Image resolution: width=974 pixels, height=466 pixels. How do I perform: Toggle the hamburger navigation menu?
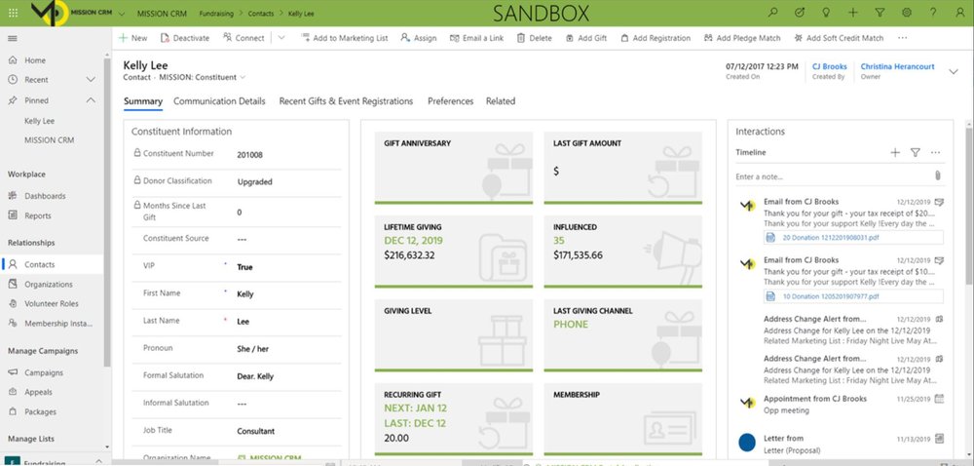(13, 39)
